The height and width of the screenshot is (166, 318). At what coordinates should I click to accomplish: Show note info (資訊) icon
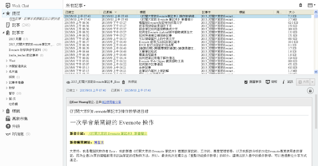click(283, 82)
